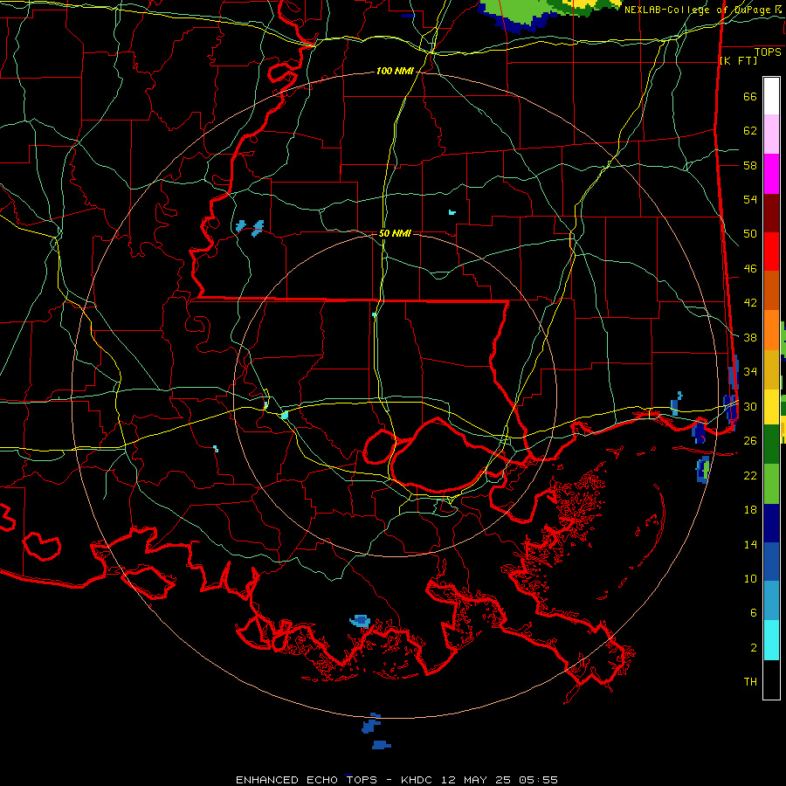Select the '14' scale label
This screenshot has height=786, width=786.
pos(750,544)
